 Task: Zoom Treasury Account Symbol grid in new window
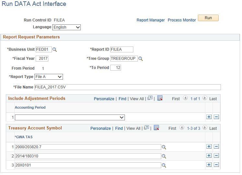(x=146, y=128)
